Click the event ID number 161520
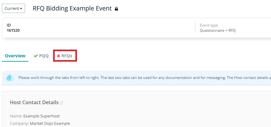This screenshot has width=271, height=127. coord(13,31)
